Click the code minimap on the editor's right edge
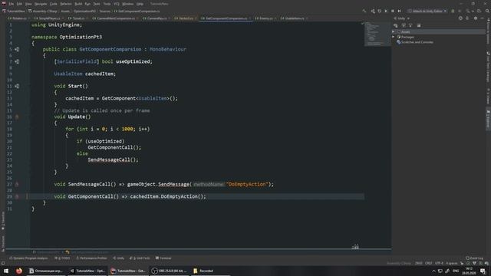This screenshot has width=491, height=276. pyautogui.click(x=377, y=34)
